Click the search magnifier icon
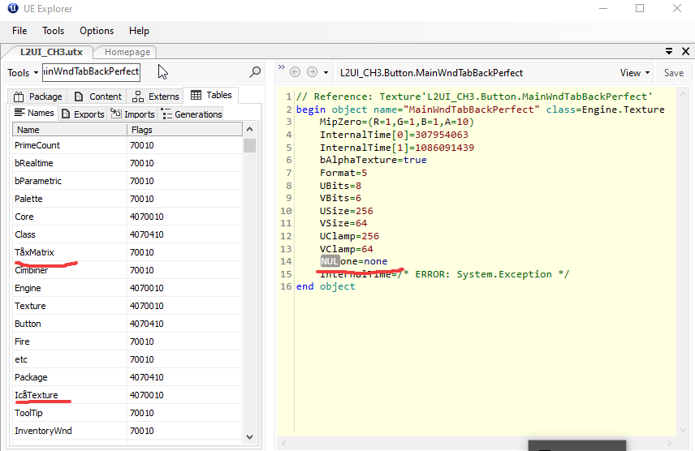 click(x=255, y=71)
